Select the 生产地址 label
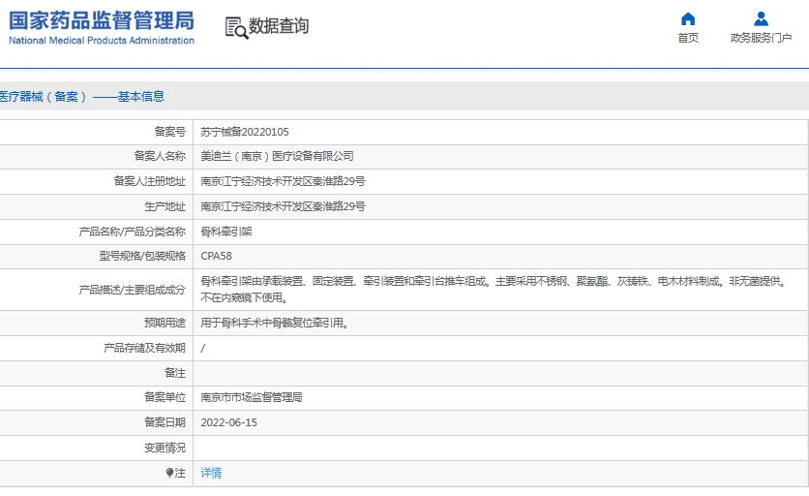Image resolution: width=809 pixels, height=496 pixels. (165, 206)
